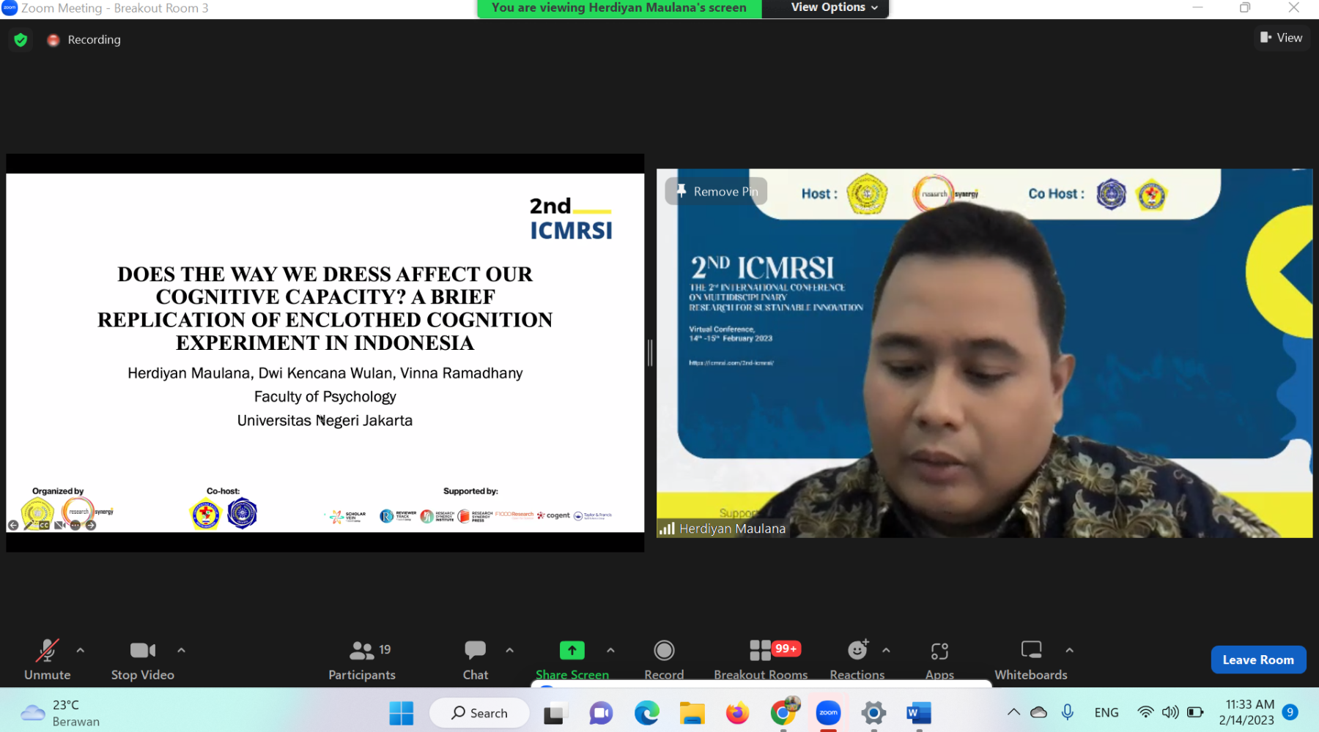The height and width of the screenshot is (732, 1319).
Task: Click the divider handle between slide and video
Action: click(x=650, y=353)
